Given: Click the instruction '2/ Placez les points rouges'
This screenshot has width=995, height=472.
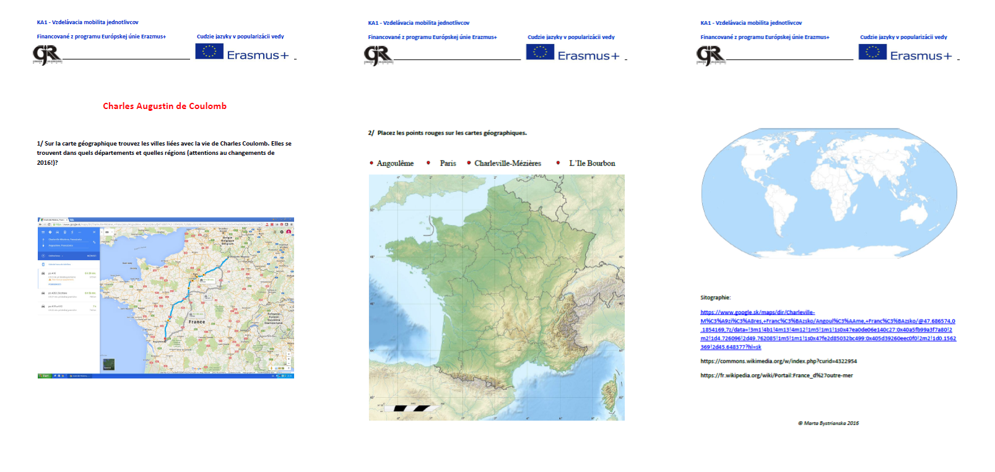Looking at the screenshot, I should pyautogui.click(x=447, y=133).
